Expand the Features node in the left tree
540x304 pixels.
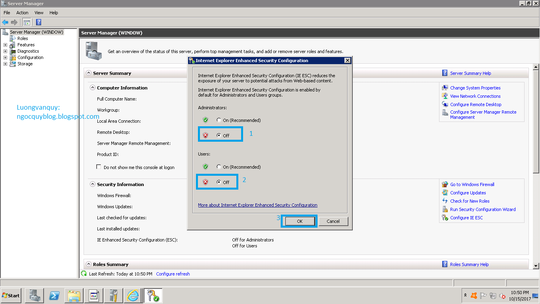click(x=5, y=44)
